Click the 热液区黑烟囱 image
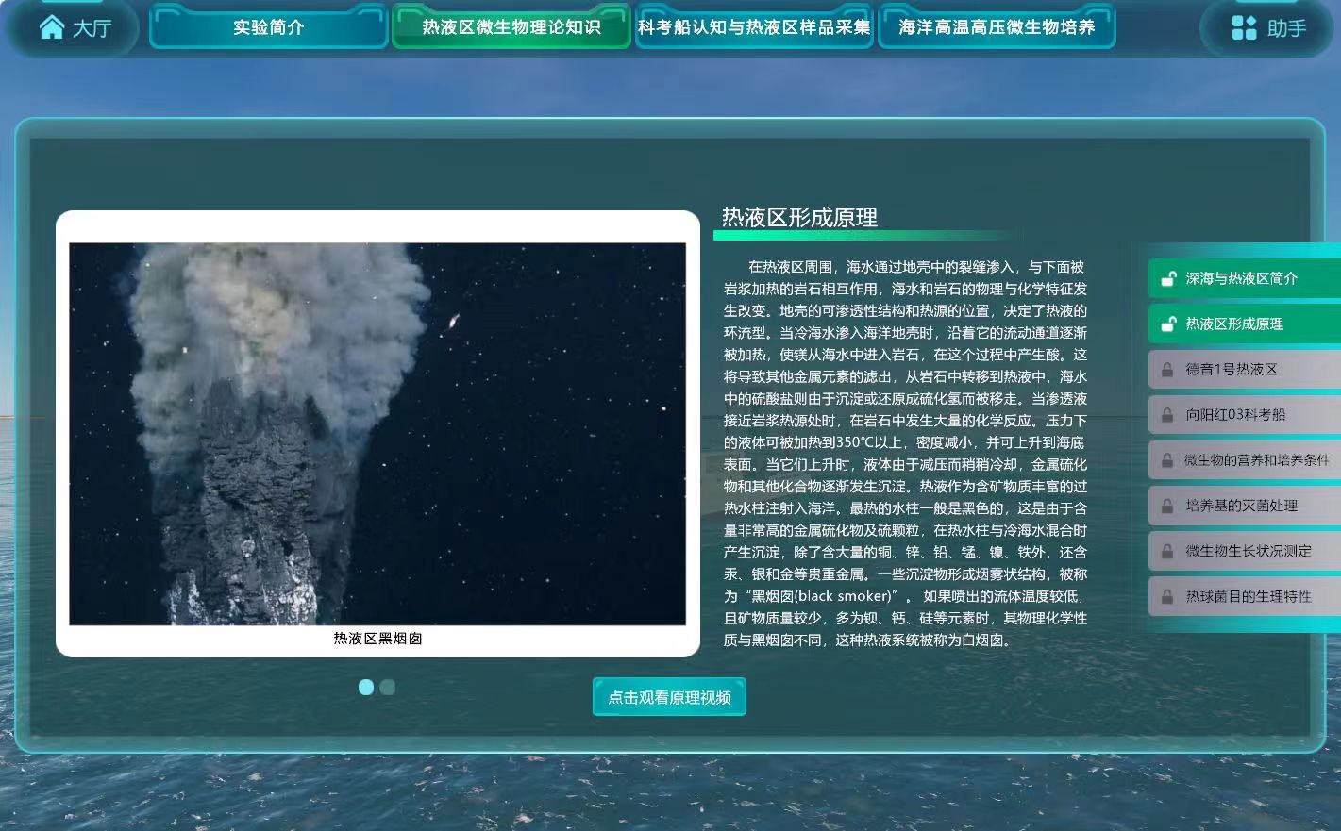This screenshot has height=831, width=1341. (377, 435)
